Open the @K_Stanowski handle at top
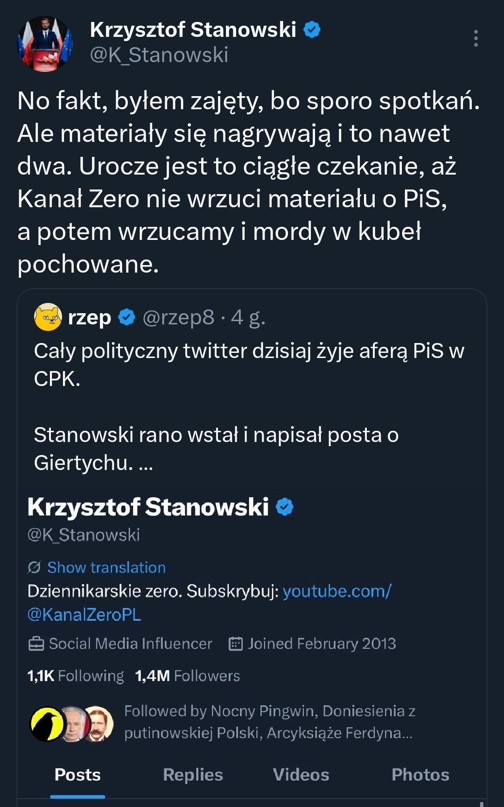Viewport: 504px width, 807px height. (159, 55)
